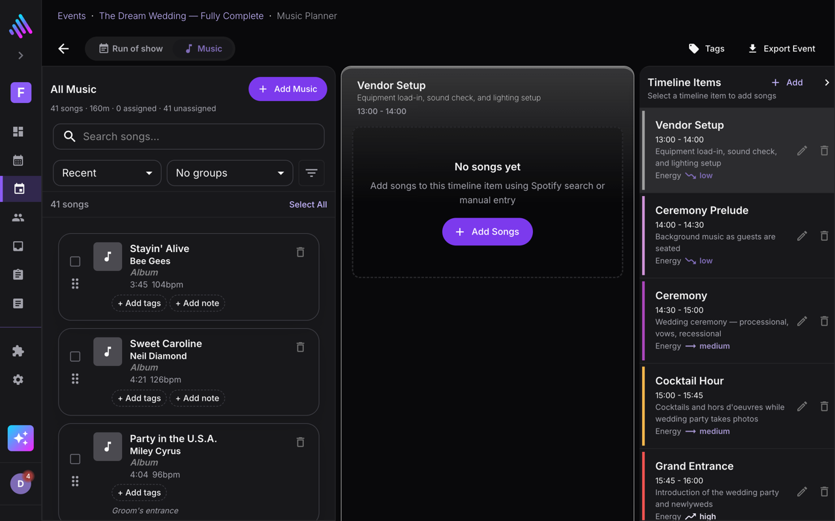The width and height of the screenshot is (835, 521).
Task: Expand the left sidebar with the chevron
Action: (x=21, y=55)
